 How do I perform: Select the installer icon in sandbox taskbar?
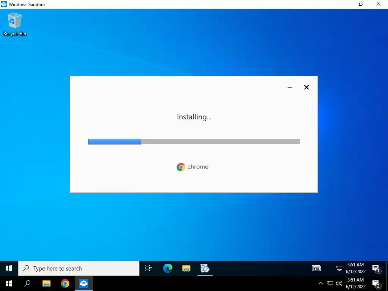[x=205, y=268]
